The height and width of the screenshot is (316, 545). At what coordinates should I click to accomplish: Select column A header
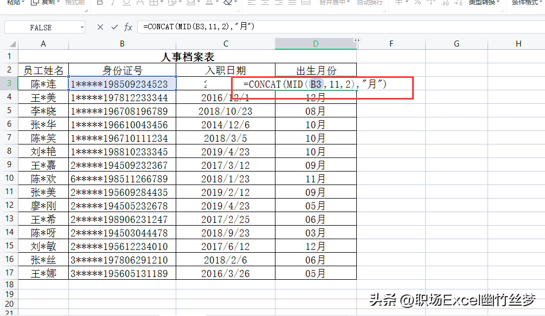point(43,44)
